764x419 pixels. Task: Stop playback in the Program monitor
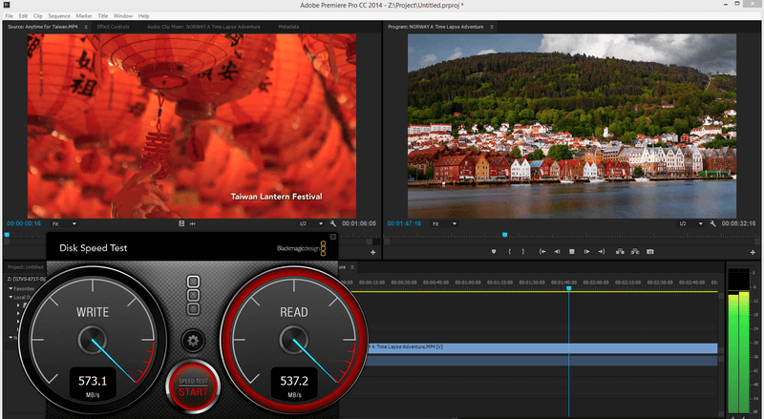(572, 252)
